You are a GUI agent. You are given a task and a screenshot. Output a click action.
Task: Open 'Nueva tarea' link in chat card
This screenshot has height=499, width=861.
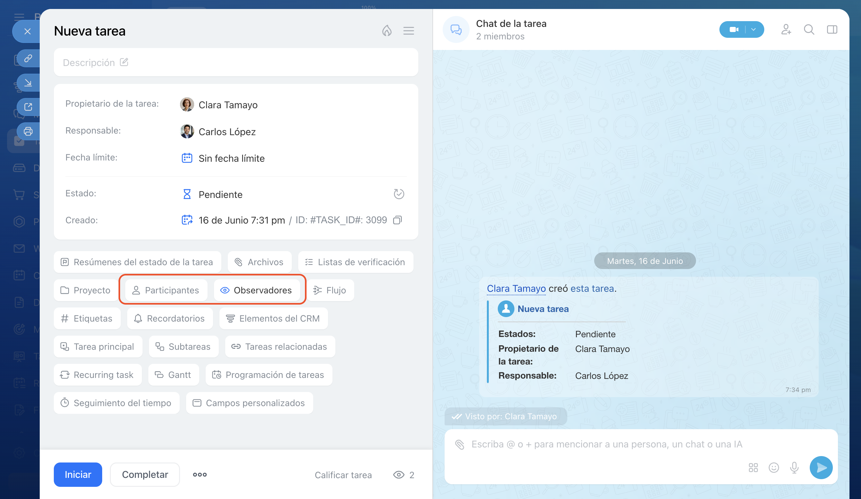click(x=543, y=309)
